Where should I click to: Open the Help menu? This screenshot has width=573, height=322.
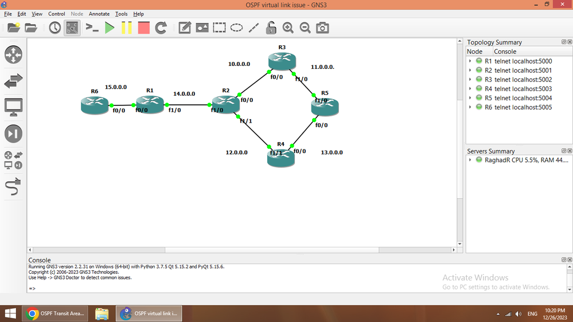click(x=138, y=14)
